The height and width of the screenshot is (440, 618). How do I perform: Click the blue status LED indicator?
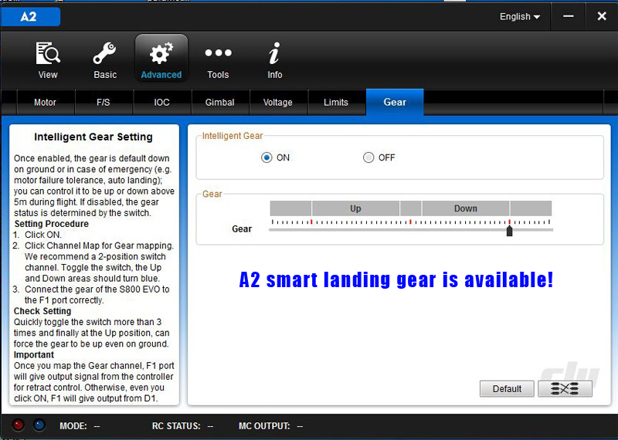39,425
